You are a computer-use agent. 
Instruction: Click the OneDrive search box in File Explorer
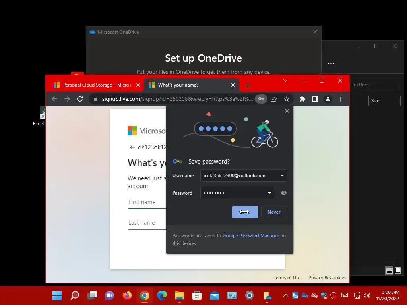(x=374, y=85)
